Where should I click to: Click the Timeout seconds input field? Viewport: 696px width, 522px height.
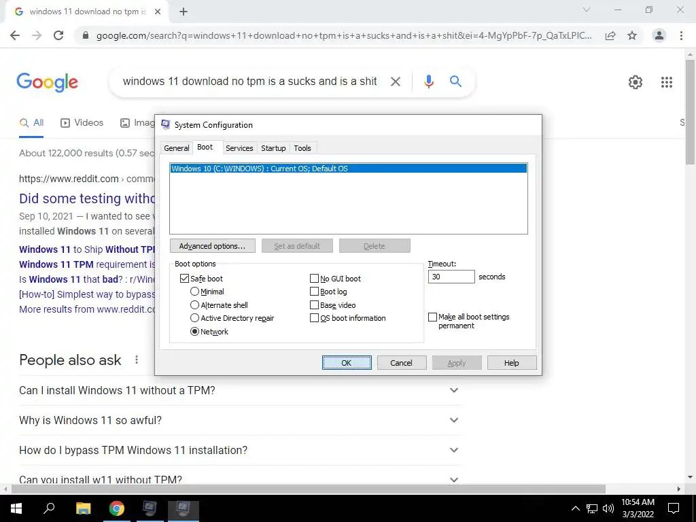[x=451, y=277]
